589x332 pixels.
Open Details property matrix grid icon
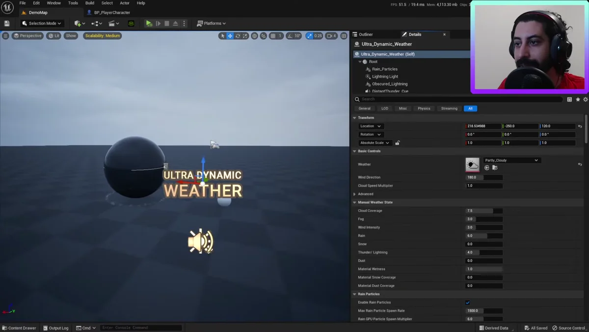(569, 99)
